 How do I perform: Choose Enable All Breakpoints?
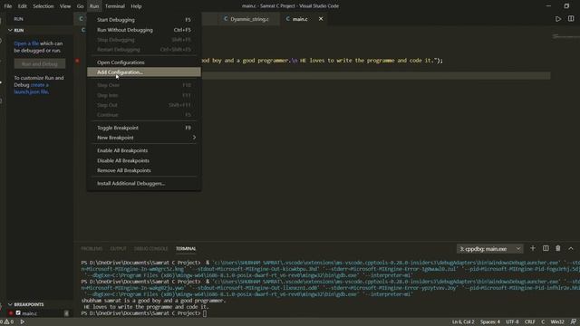pyautogui.click(x=144, y=150)
